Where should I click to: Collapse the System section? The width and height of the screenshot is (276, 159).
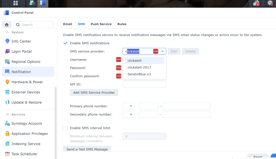click(7, 32)
